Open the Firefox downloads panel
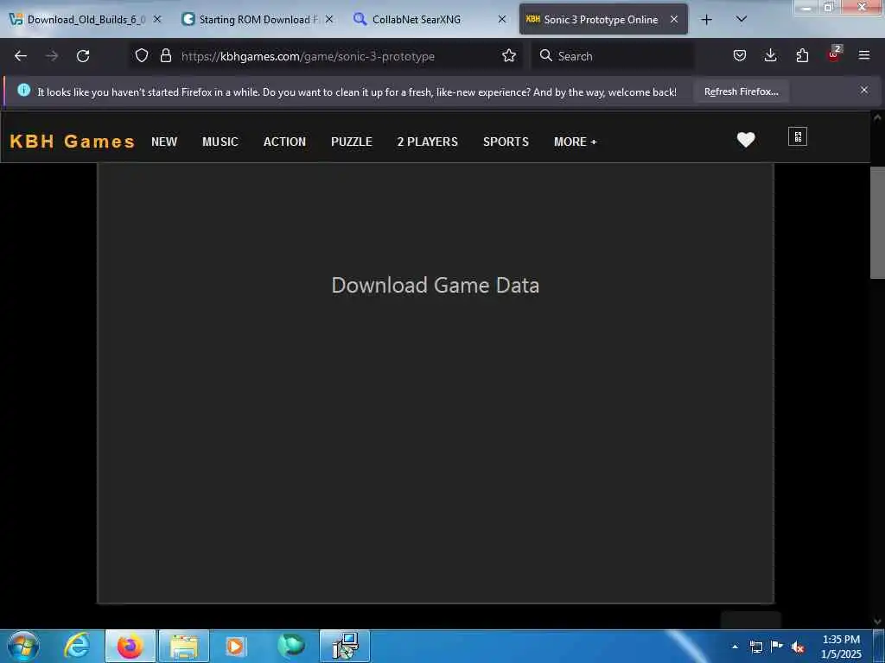This screenshot has width=885, height=663. pos(770,56)
